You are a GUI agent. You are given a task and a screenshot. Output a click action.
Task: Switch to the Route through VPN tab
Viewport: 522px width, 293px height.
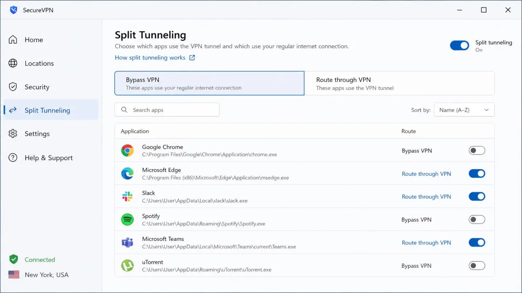pos(399,83)
